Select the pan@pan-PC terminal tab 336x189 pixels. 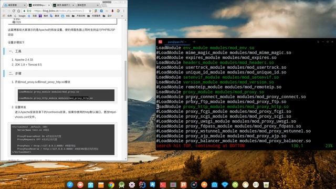click(177, 42)
